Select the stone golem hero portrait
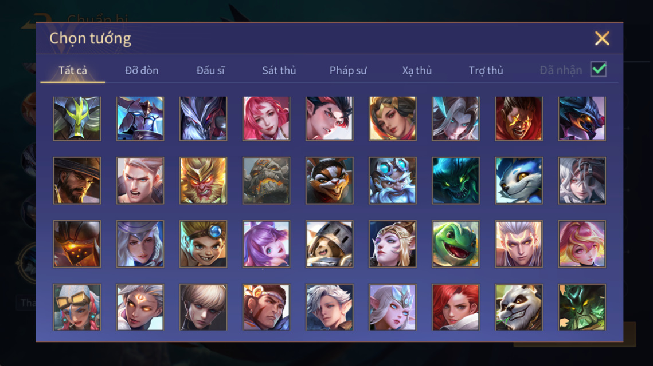Image resolution: width=653 pixels, height=366 pixels. (266, 180)
